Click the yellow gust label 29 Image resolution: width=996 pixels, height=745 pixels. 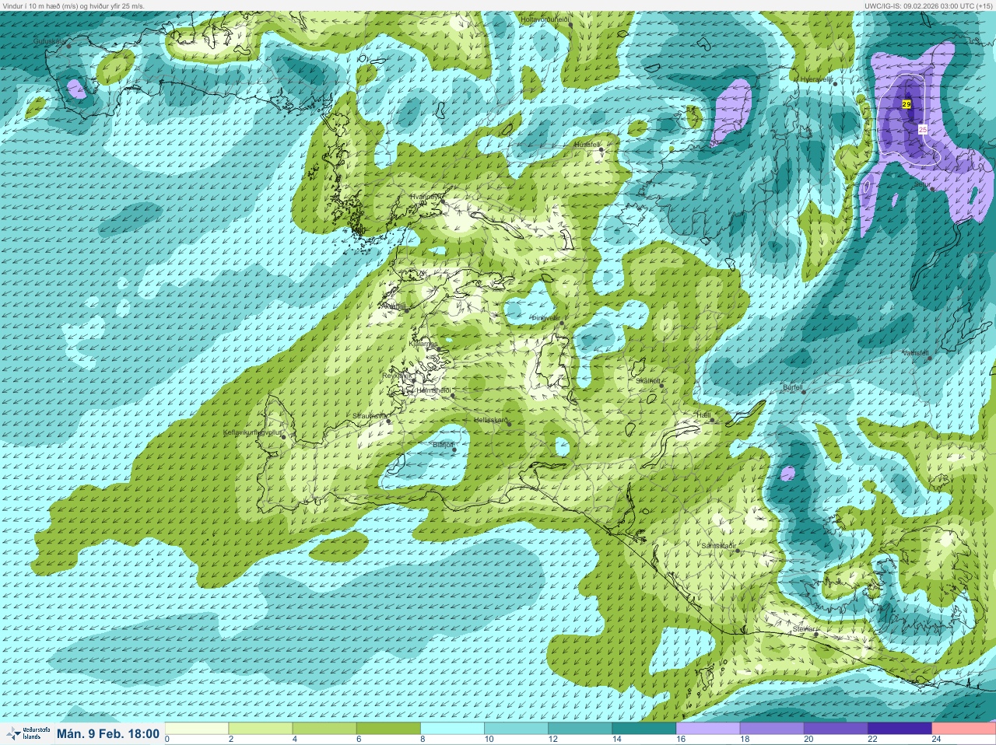pos(907,103)
